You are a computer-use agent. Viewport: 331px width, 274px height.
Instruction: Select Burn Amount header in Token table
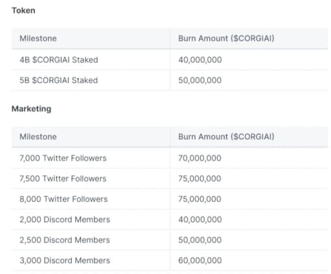[x=226, y=38]
